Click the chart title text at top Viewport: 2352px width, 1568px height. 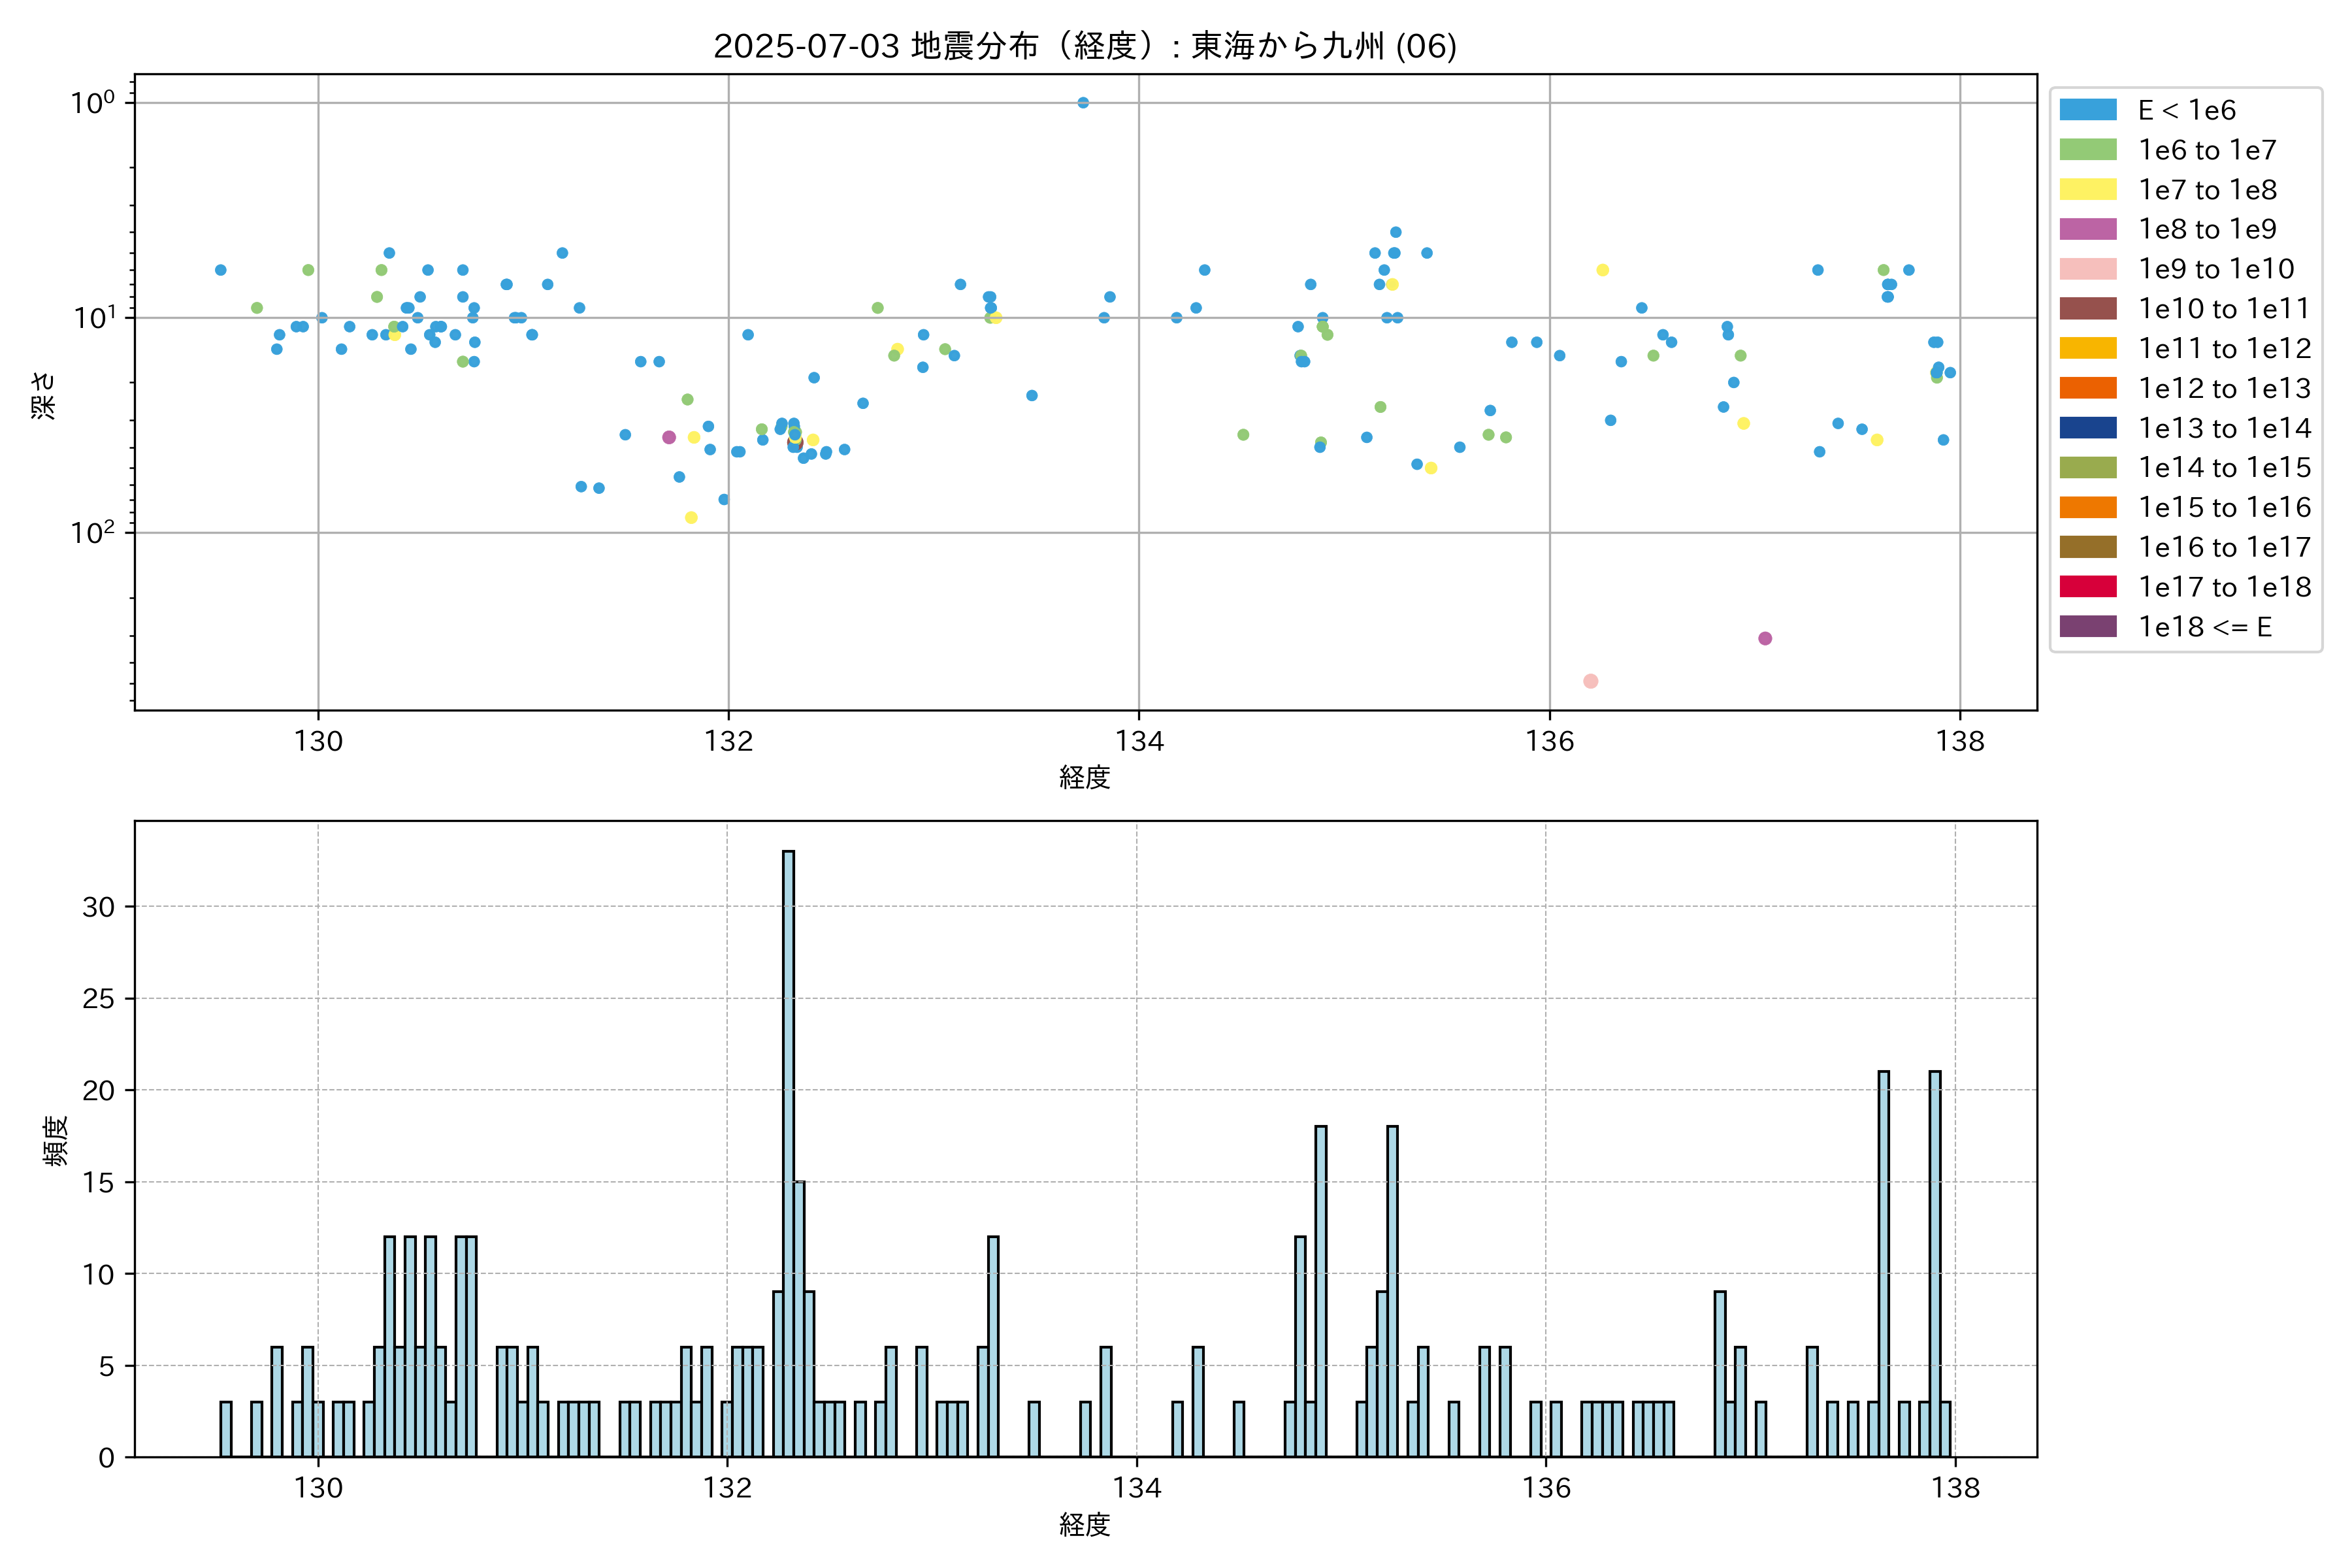[1085, 46]
